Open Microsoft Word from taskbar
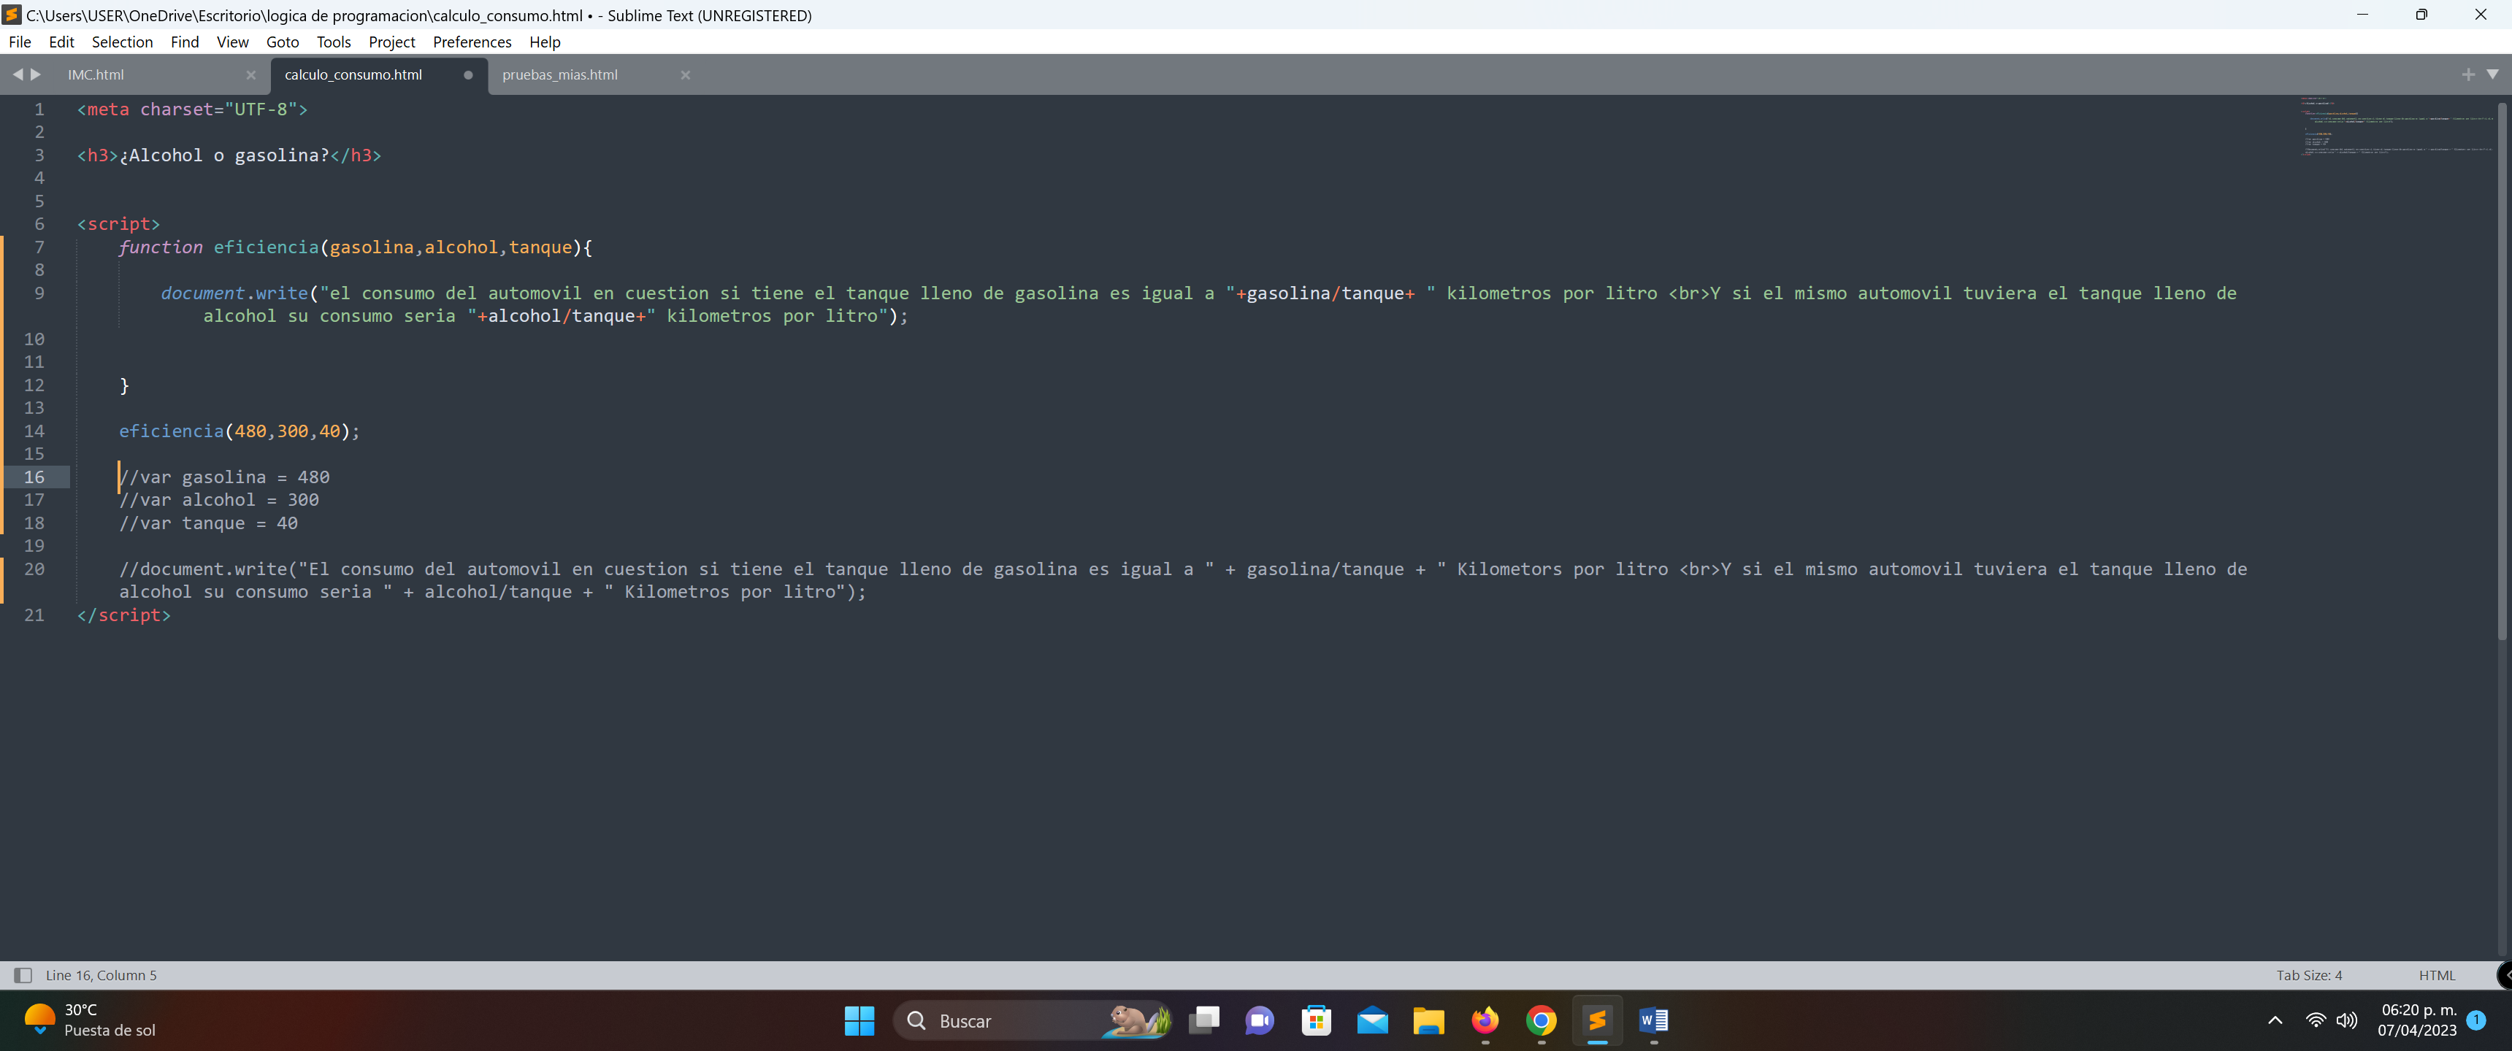 tap(1654, 1021)
